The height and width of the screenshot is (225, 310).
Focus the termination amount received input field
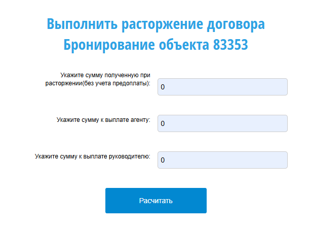coord(222,87)
